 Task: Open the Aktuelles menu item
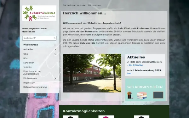28,49
